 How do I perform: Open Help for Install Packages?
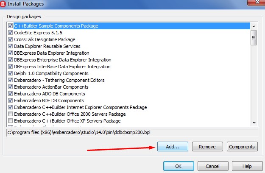tap(247, 166)
